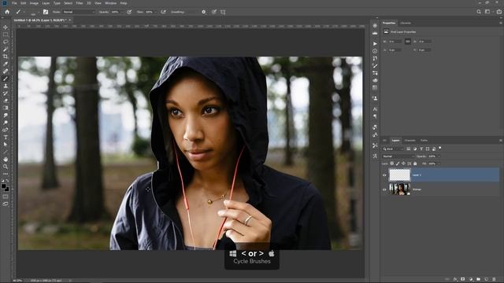Click the add layer style fx button
The width and height of the screenshot is (504, 283).
(455, 280)
